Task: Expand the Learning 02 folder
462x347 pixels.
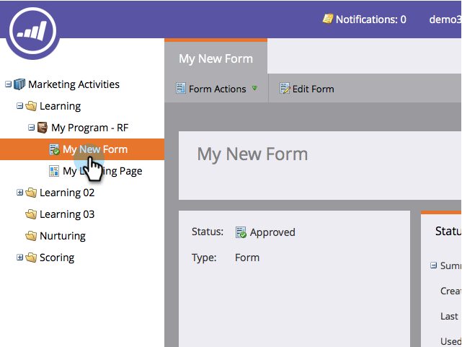Action: [19, 193]
